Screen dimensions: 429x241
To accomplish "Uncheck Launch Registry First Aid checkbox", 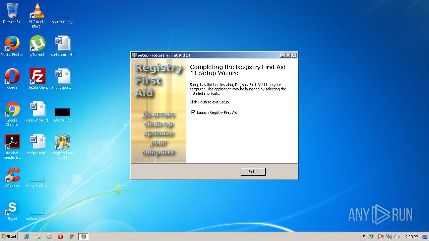I will [x=193, y=112].
